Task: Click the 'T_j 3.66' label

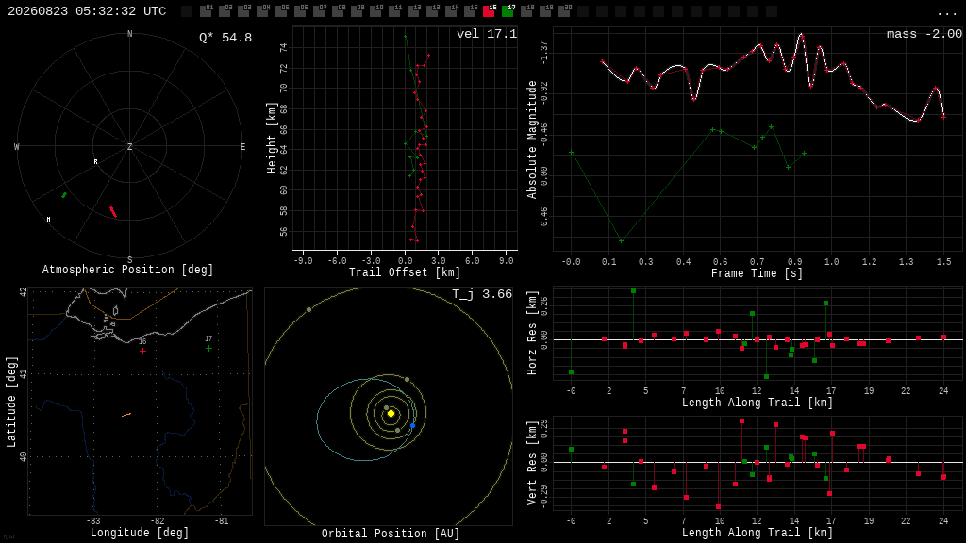Action: click(x=482, y=294)
